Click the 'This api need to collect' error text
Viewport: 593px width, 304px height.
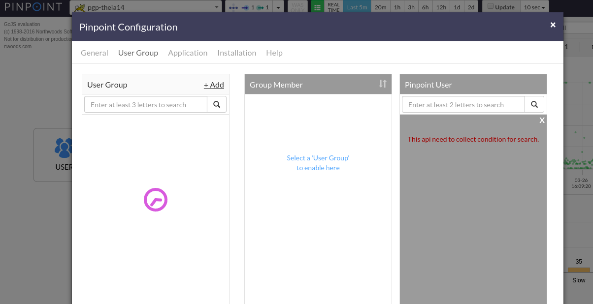coord(473,139)
